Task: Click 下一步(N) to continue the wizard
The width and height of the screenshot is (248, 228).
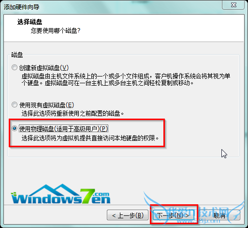Action: [174, 215]
